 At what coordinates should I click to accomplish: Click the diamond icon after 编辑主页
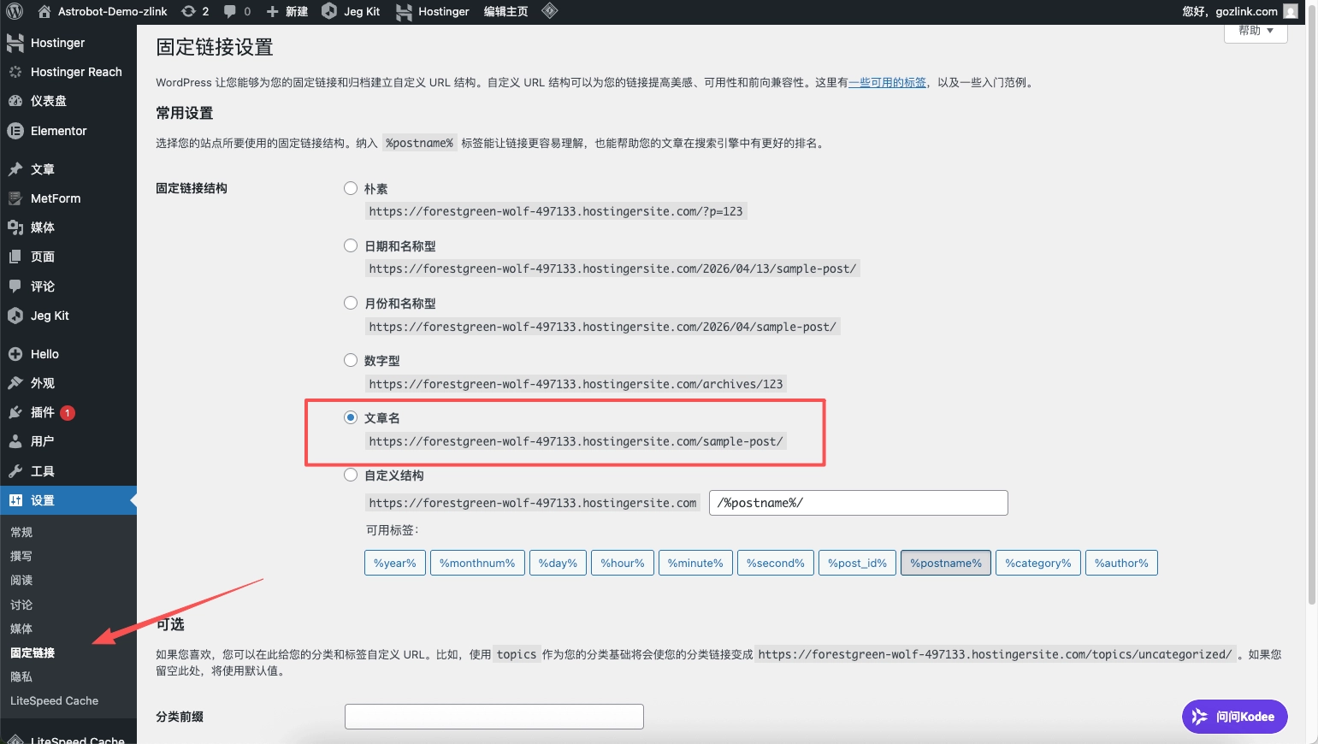click(x=550, y=11)
